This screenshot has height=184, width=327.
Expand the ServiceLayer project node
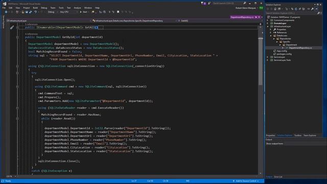[268, 57]
